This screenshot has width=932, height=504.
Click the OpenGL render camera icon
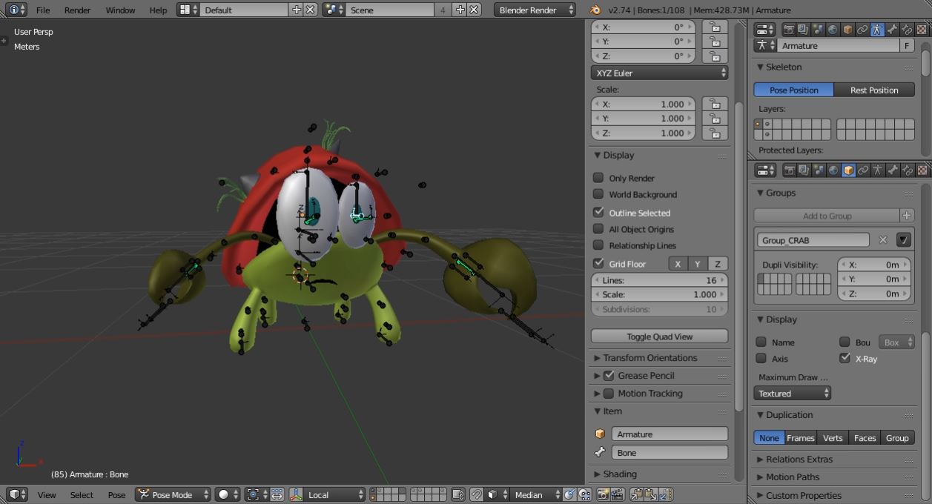click(x=604, y=494)
